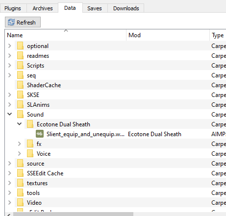Click the tools folder icon

pyautogui.click(x=20, y=192)
